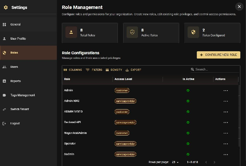The width and height of the screenshot is (246, 166).
Task: Click the Roles Configured shield icon
Action: 193,32
